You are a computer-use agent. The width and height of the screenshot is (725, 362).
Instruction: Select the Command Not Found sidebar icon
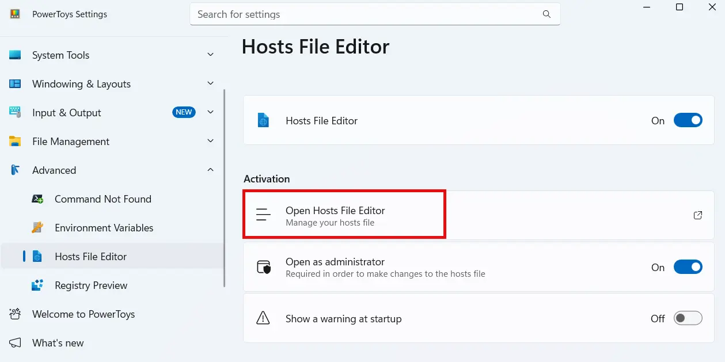37,199
